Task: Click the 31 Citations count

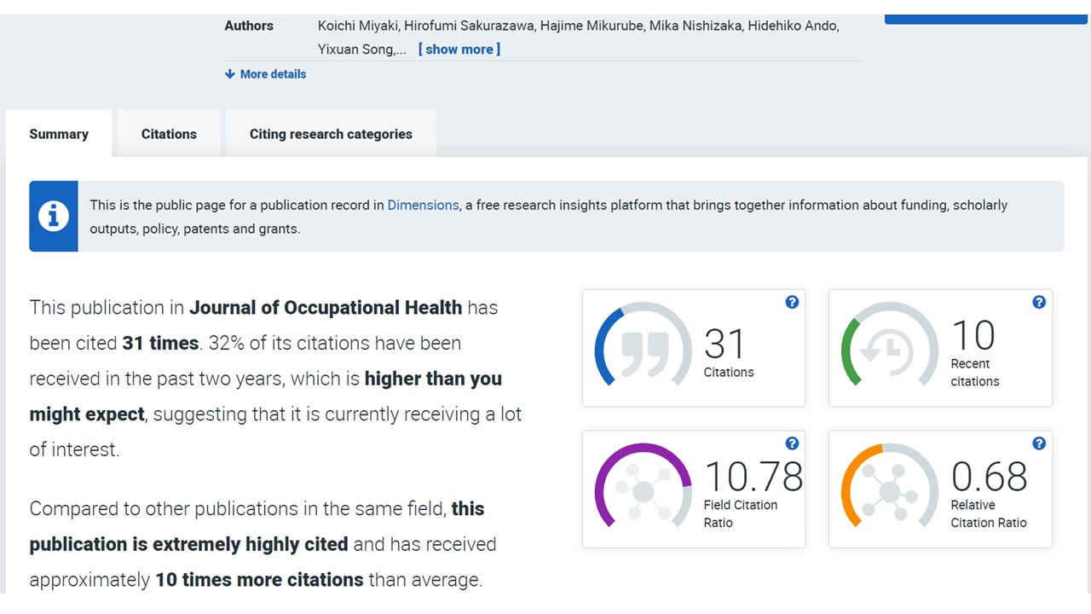Action: click(x=725, y=345)
